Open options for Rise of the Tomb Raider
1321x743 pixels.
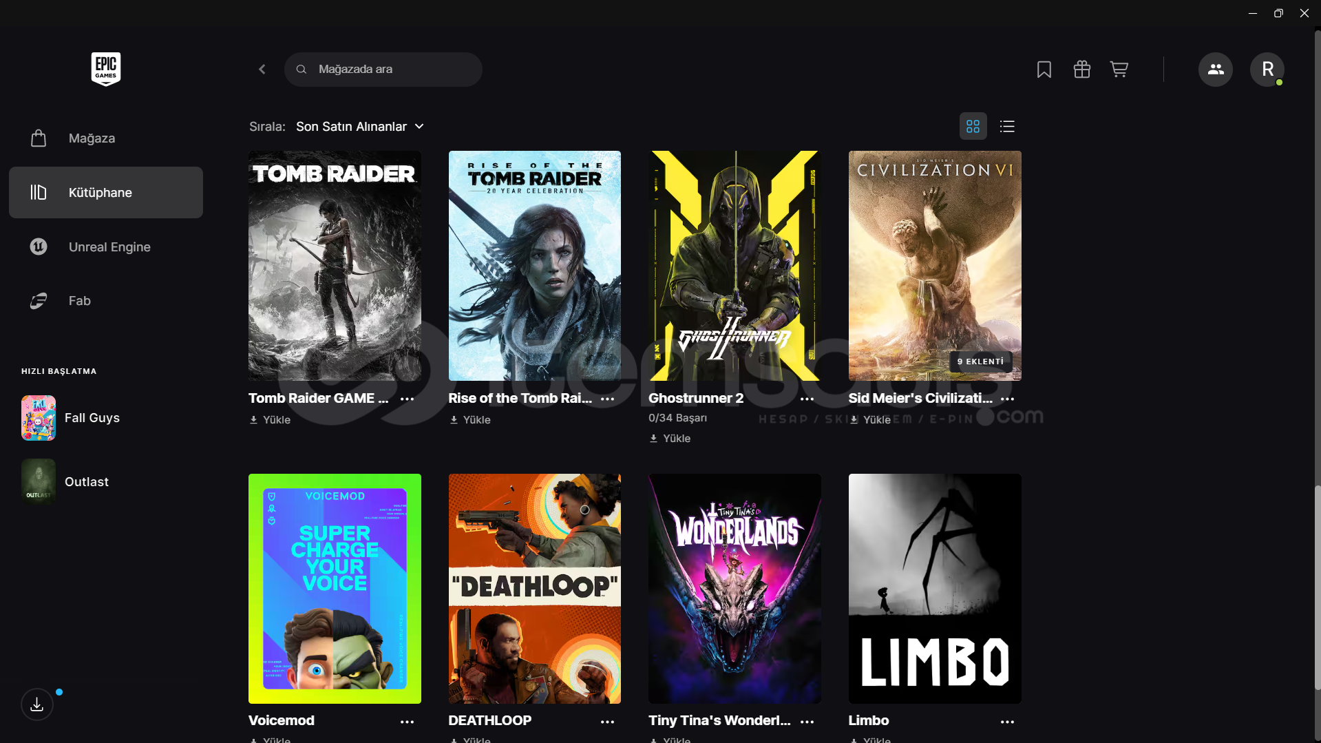[x=607, y=399]
